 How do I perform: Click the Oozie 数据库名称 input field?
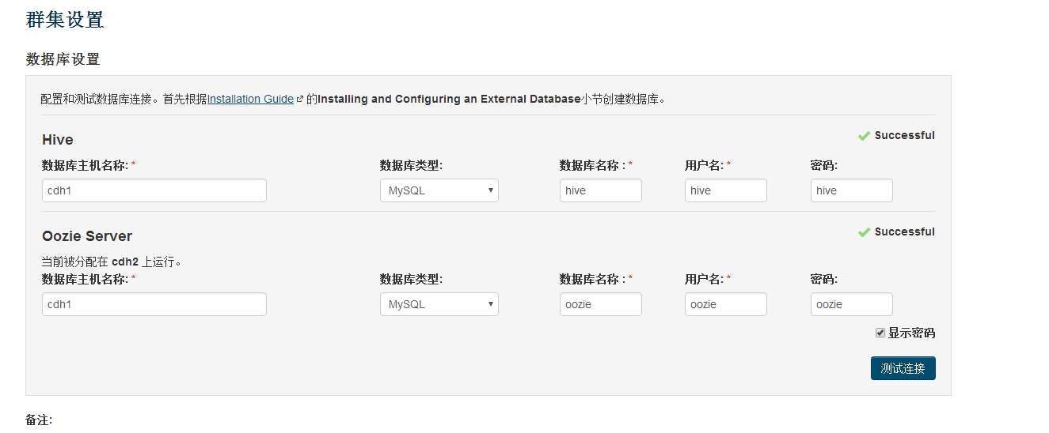pyautogui.click(x=601, y=304)
